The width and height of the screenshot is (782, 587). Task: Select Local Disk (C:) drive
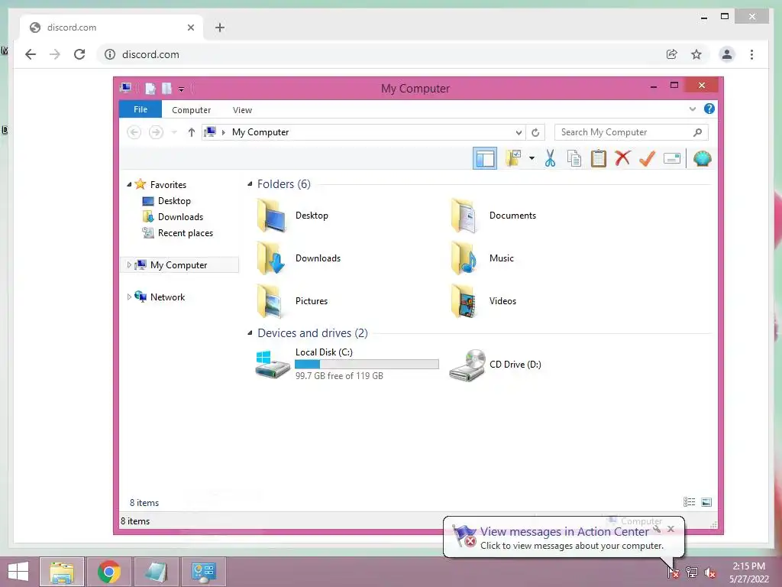[x=347, y=365]
